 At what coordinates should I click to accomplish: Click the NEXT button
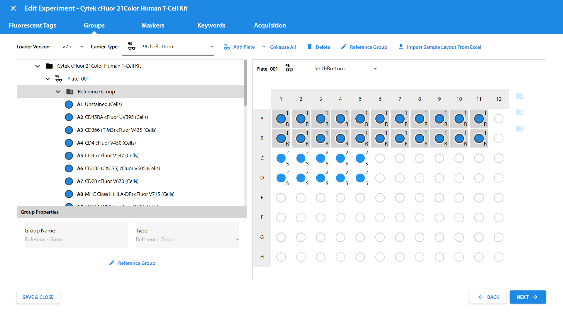point(528,297)
